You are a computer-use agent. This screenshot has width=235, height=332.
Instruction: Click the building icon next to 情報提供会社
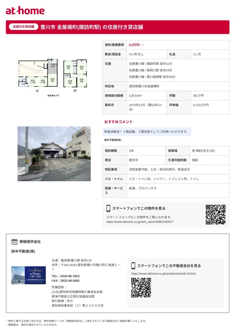14,242
